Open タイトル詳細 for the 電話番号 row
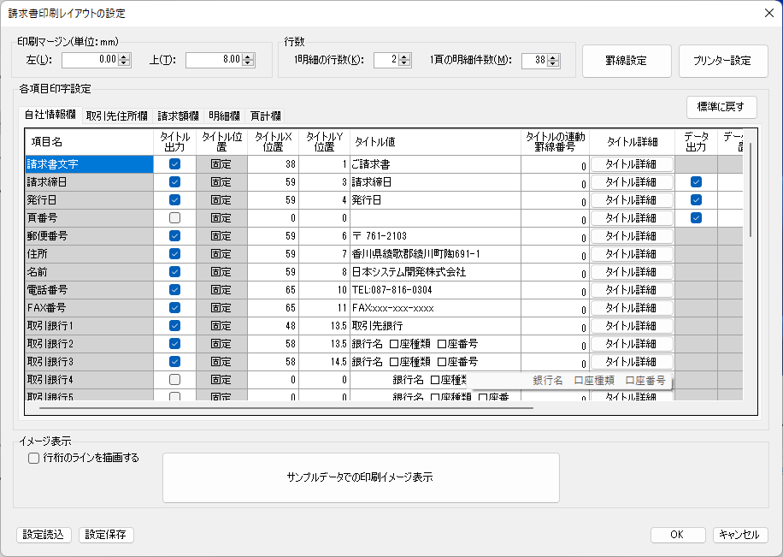Screen dimensions: 783x557 (632, 289)
